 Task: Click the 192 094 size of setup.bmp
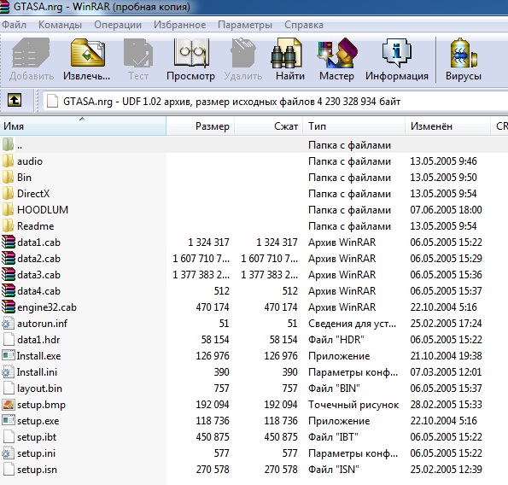pos(213,405)
